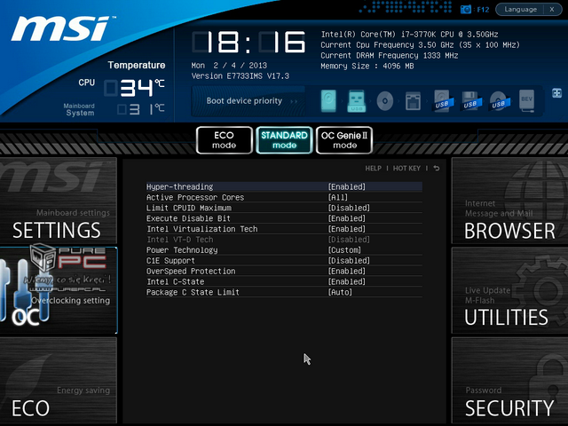Select the USB key boot device icon
Viewport: 568px width, 426px height.
pos(357,101)
